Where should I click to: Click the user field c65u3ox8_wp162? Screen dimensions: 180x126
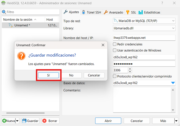point(144,57)
